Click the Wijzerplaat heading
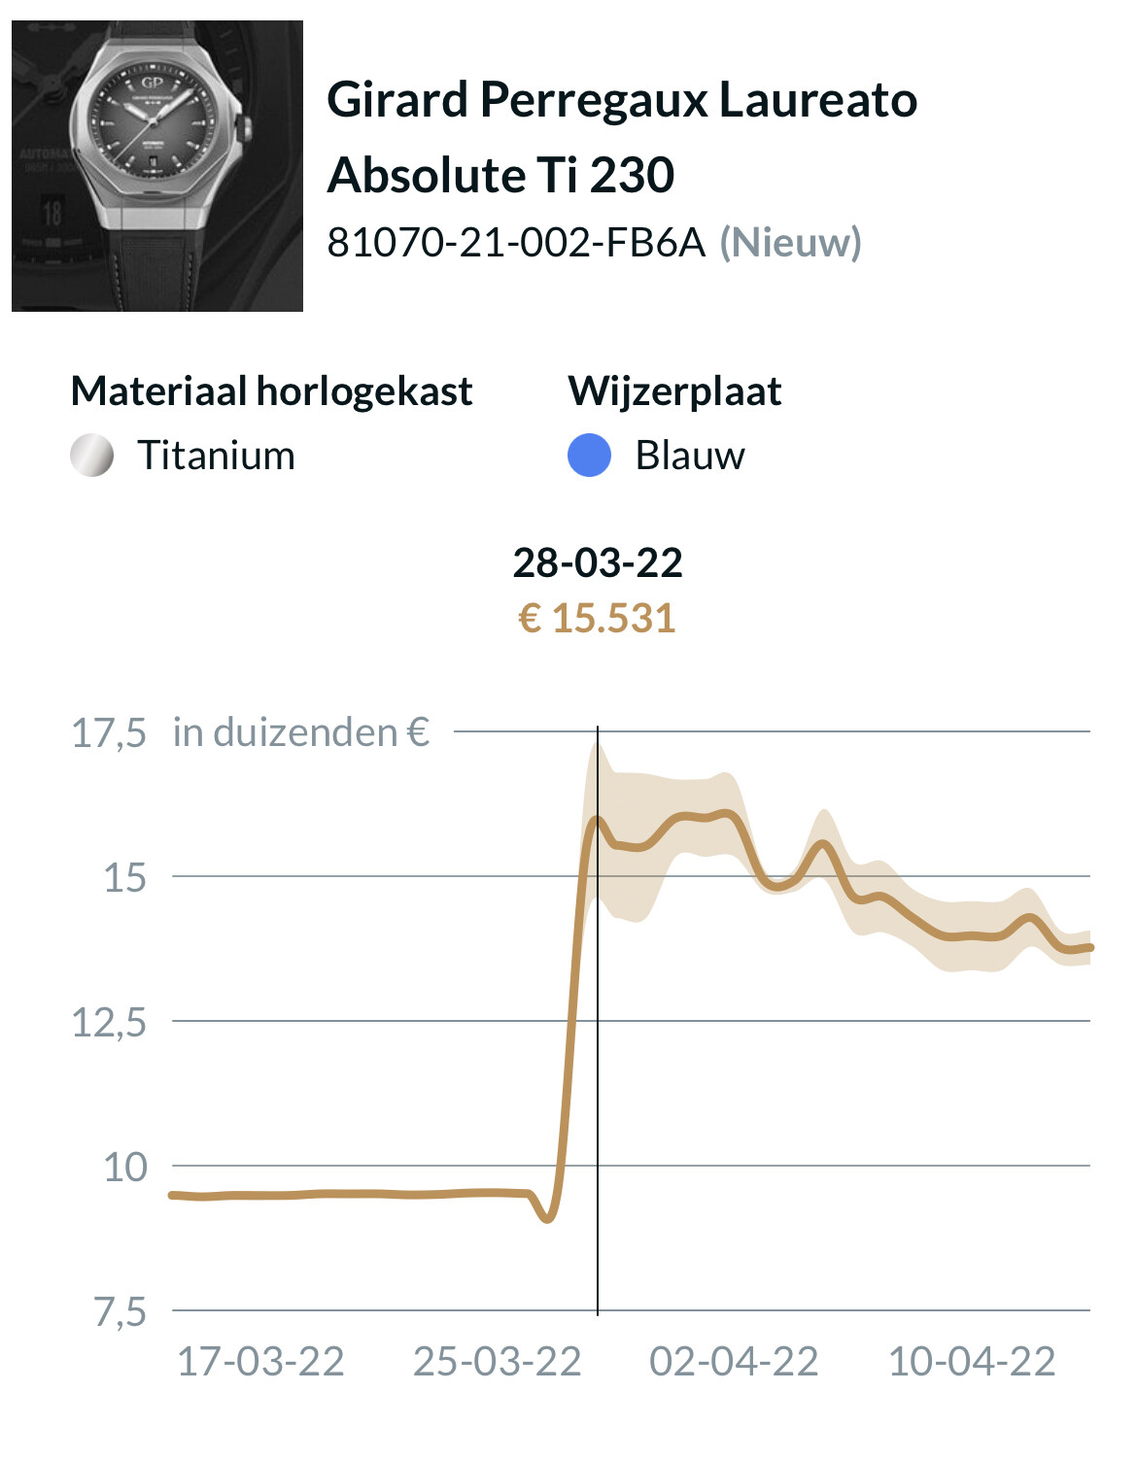 [x=675, y=391]
